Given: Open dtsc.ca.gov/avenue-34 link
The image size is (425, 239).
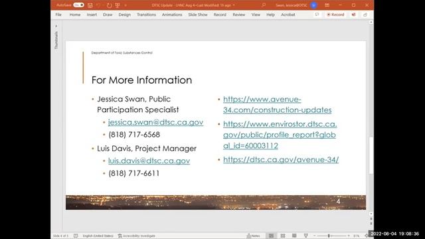Looking at the screenshot, I should [281, 159].
